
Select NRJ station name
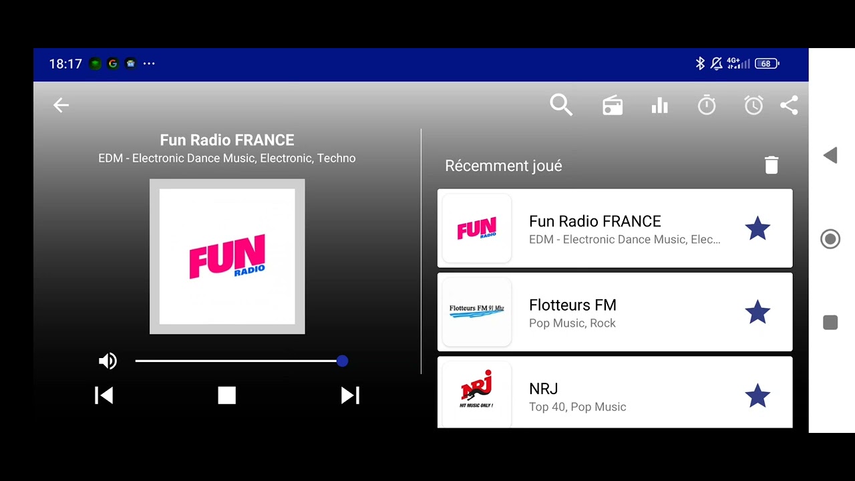click(543, 389)
